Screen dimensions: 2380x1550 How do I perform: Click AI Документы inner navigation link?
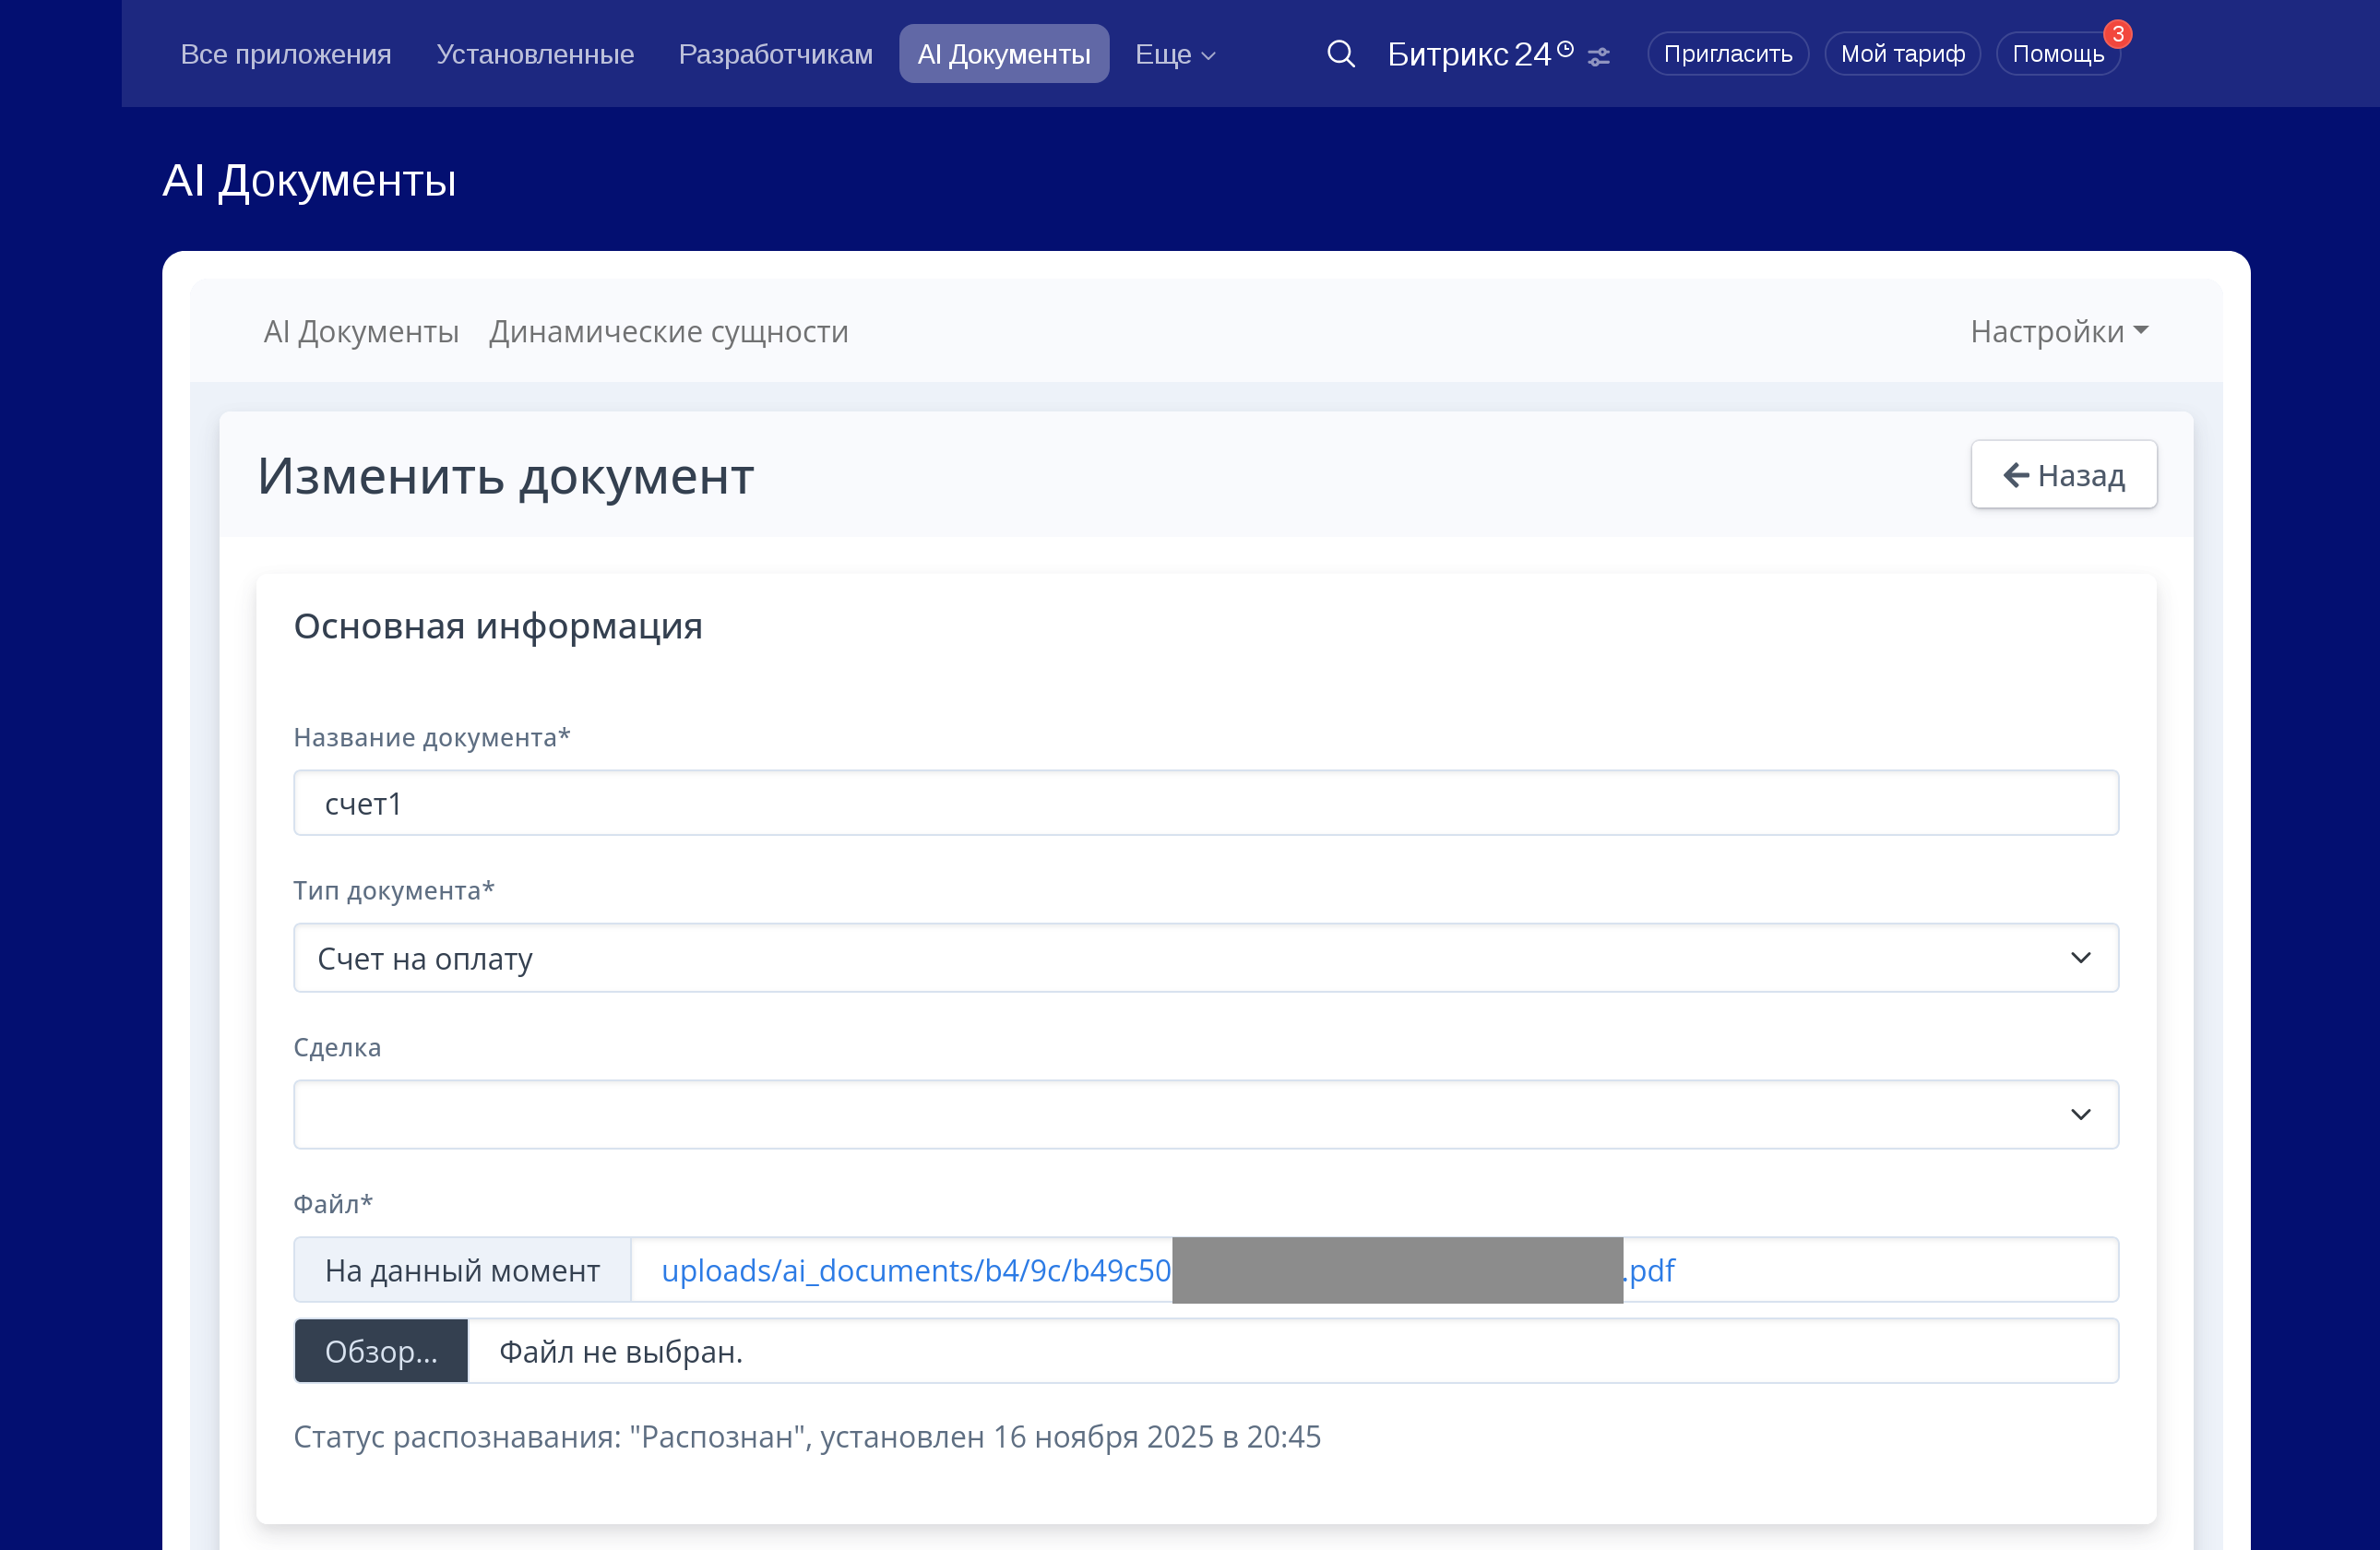coord(361,331)
